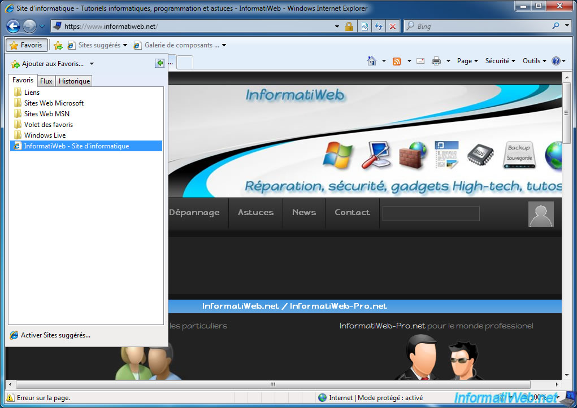Toggle the Favoris star button
This screenshot has width=577, height=408.
[x=27, y=45]
